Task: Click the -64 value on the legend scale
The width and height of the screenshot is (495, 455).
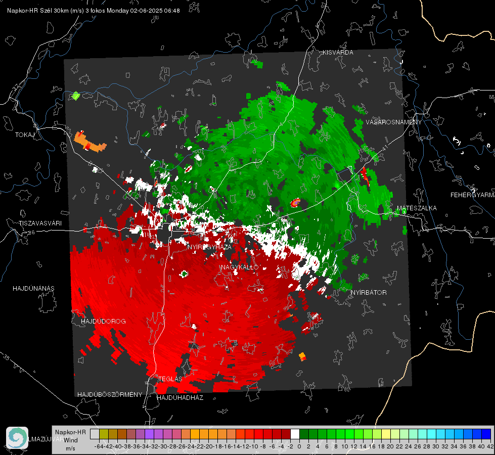Action: pyautogui.click(x=99, y=446)
